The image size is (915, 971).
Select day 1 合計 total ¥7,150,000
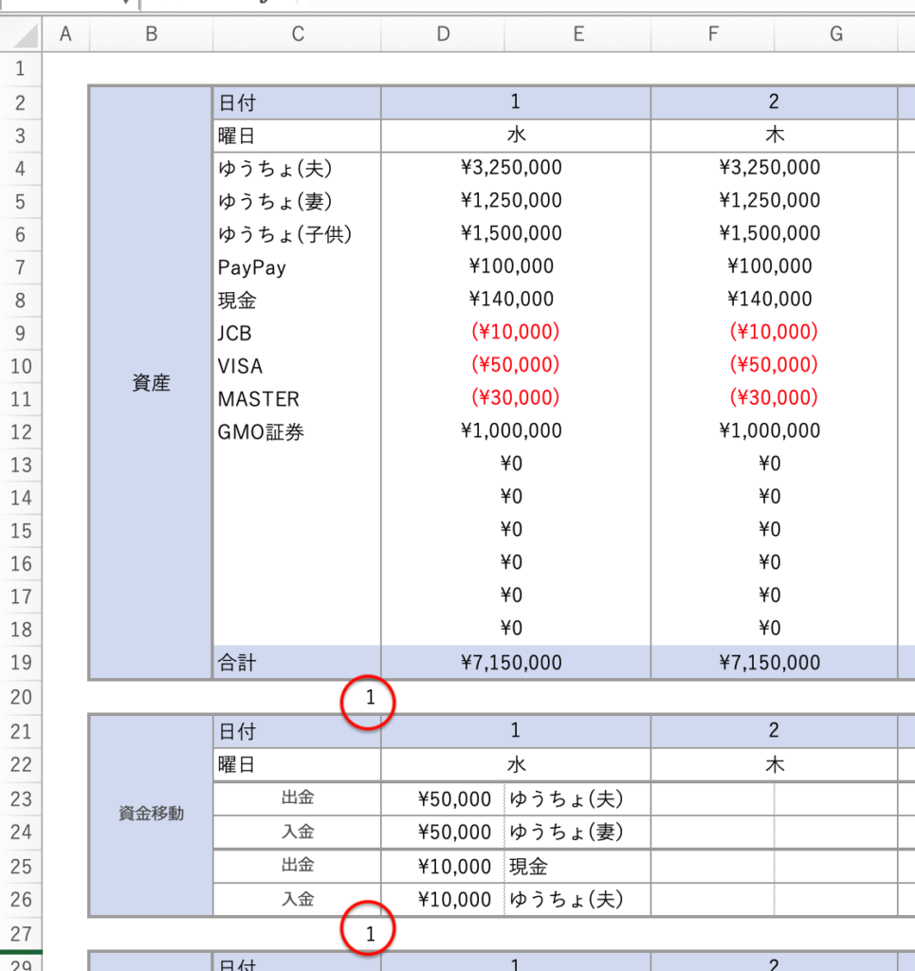click(515, 663)
